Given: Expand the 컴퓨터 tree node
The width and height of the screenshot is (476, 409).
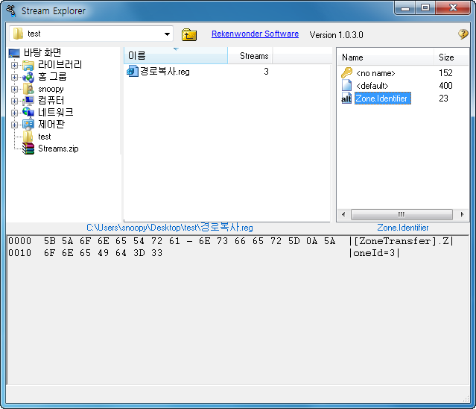Looking at the screenshot, I should (x=14, y=101).
